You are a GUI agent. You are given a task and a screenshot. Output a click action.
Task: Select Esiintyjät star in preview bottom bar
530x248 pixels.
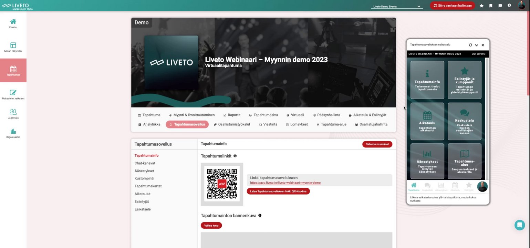pos(469,187)
